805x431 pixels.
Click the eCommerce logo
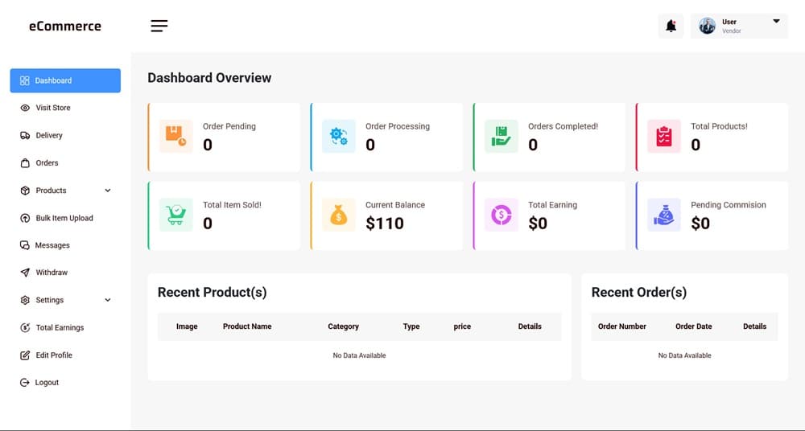tap(65, 26)
